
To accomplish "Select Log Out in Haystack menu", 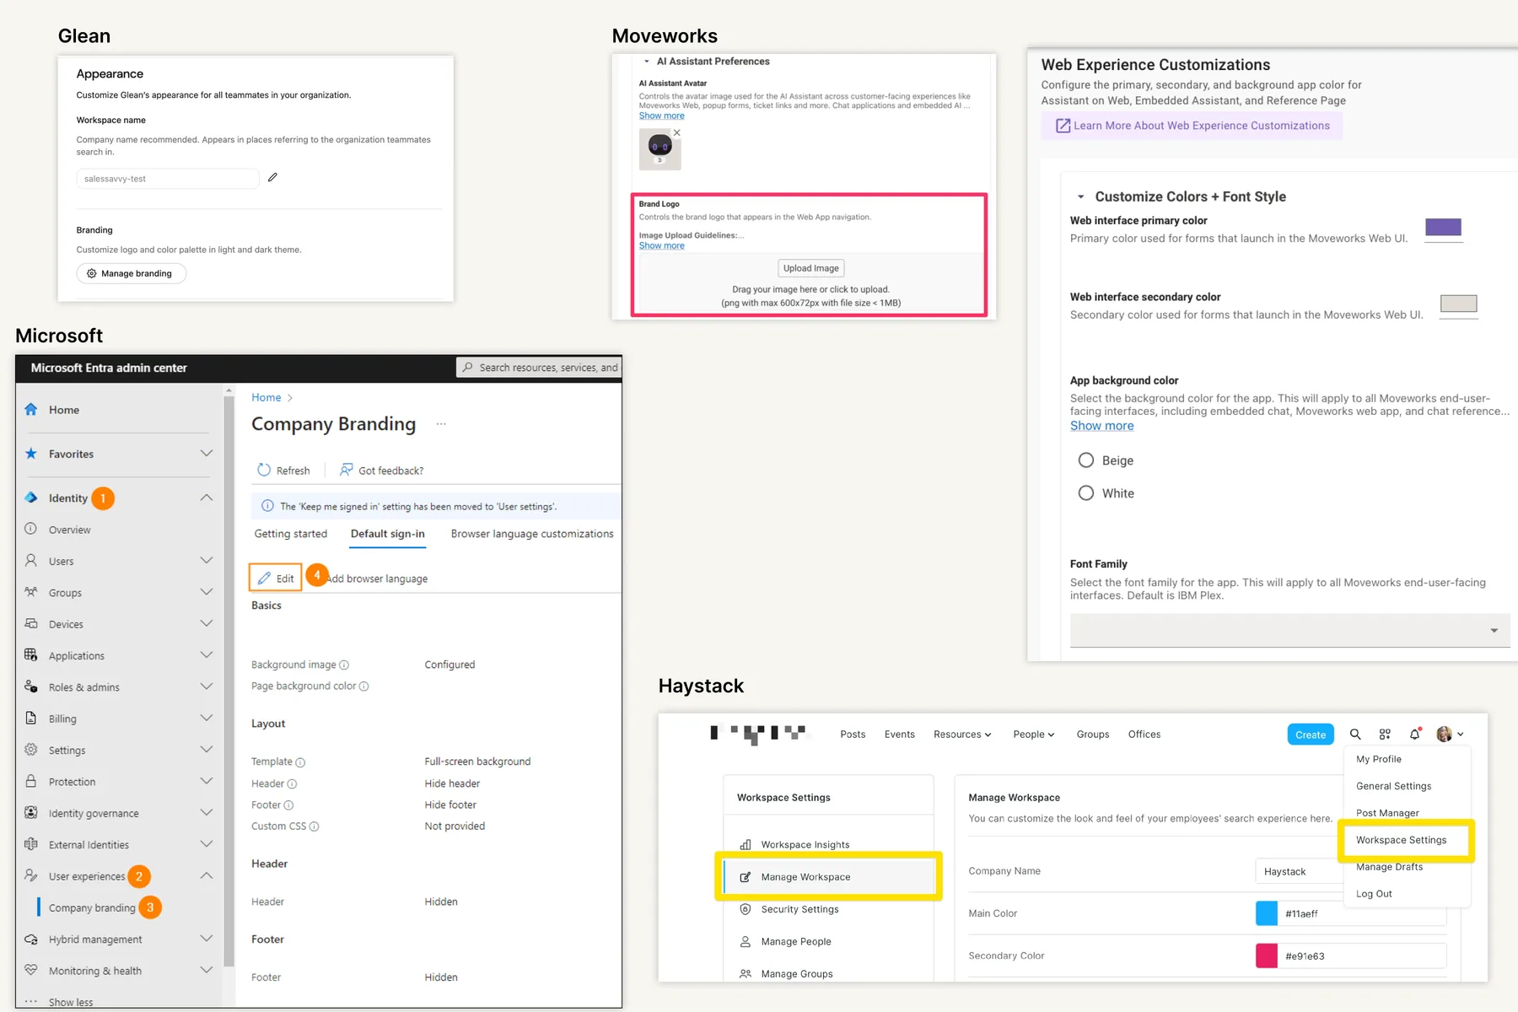I will coord(1374,894).
